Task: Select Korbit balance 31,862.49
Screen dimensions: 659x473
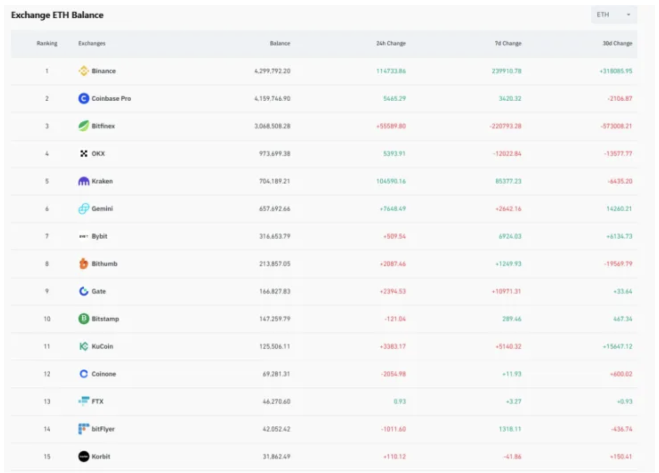Action: pyautogui.click(x=276, y=456)
